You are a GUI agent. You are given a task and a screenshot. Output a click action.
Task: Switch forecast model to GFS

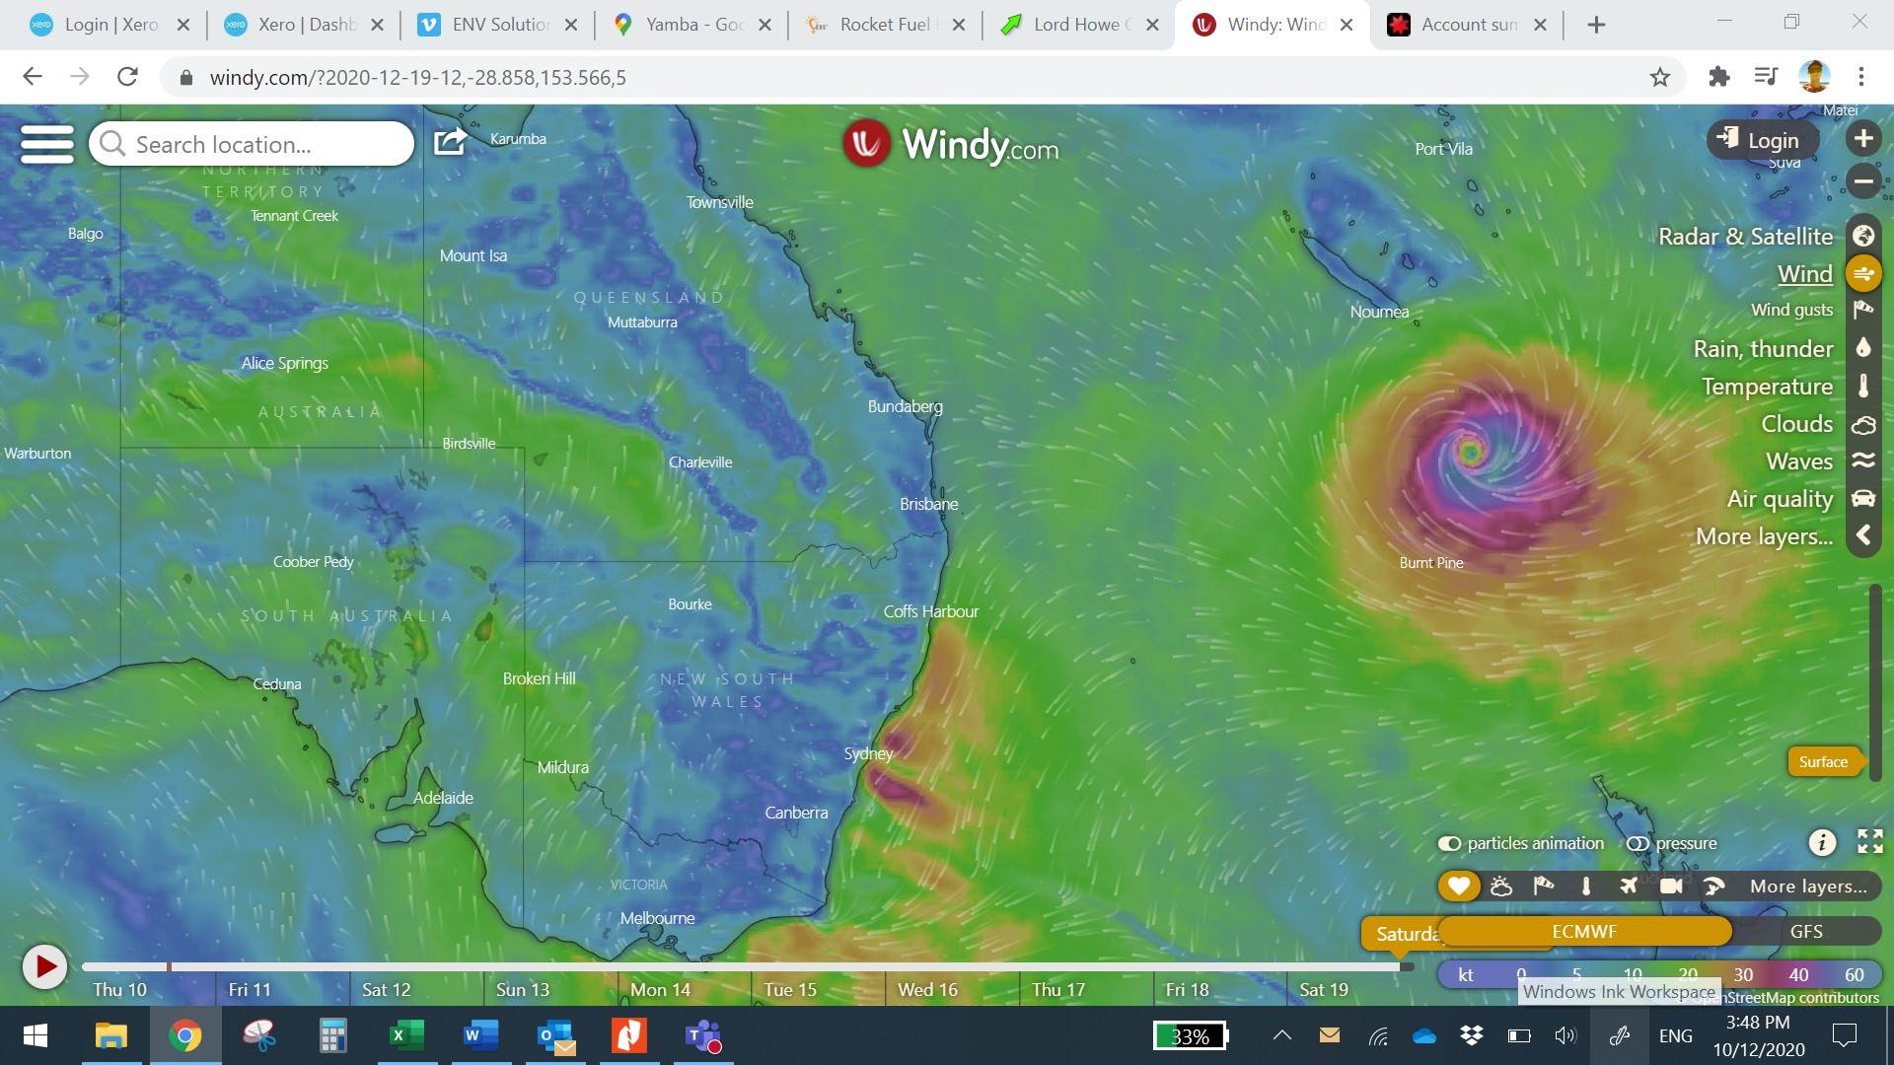(x=1805, y=931)
